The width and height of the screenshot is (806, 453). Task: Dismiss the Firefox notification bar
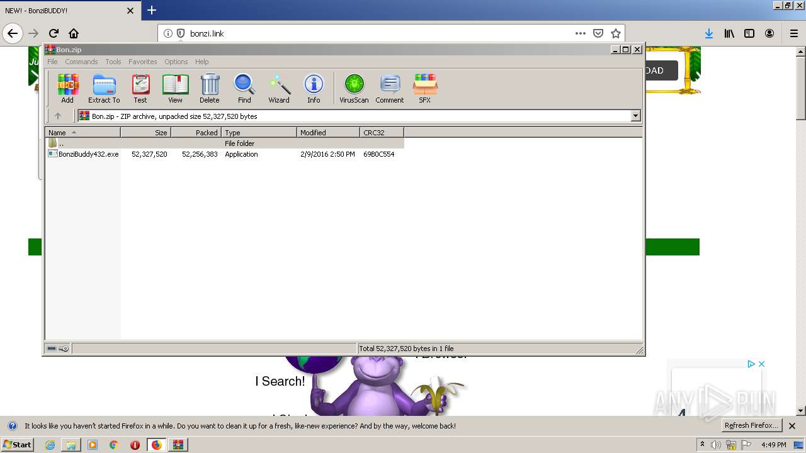point(792,426)
